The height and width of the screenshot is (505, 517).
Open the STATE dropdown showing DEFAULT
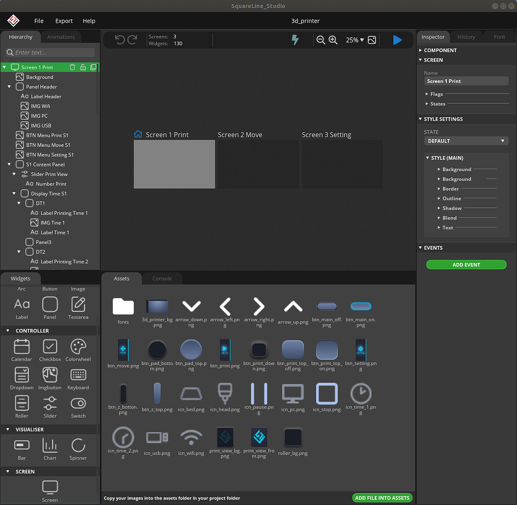coord(466,141)
